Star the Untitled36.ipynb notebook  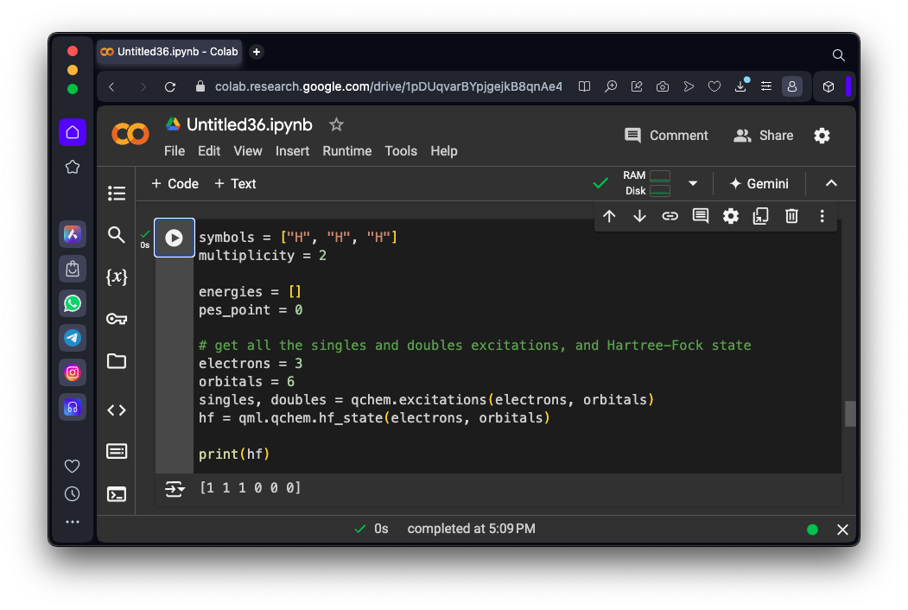[x=336, y=124]
